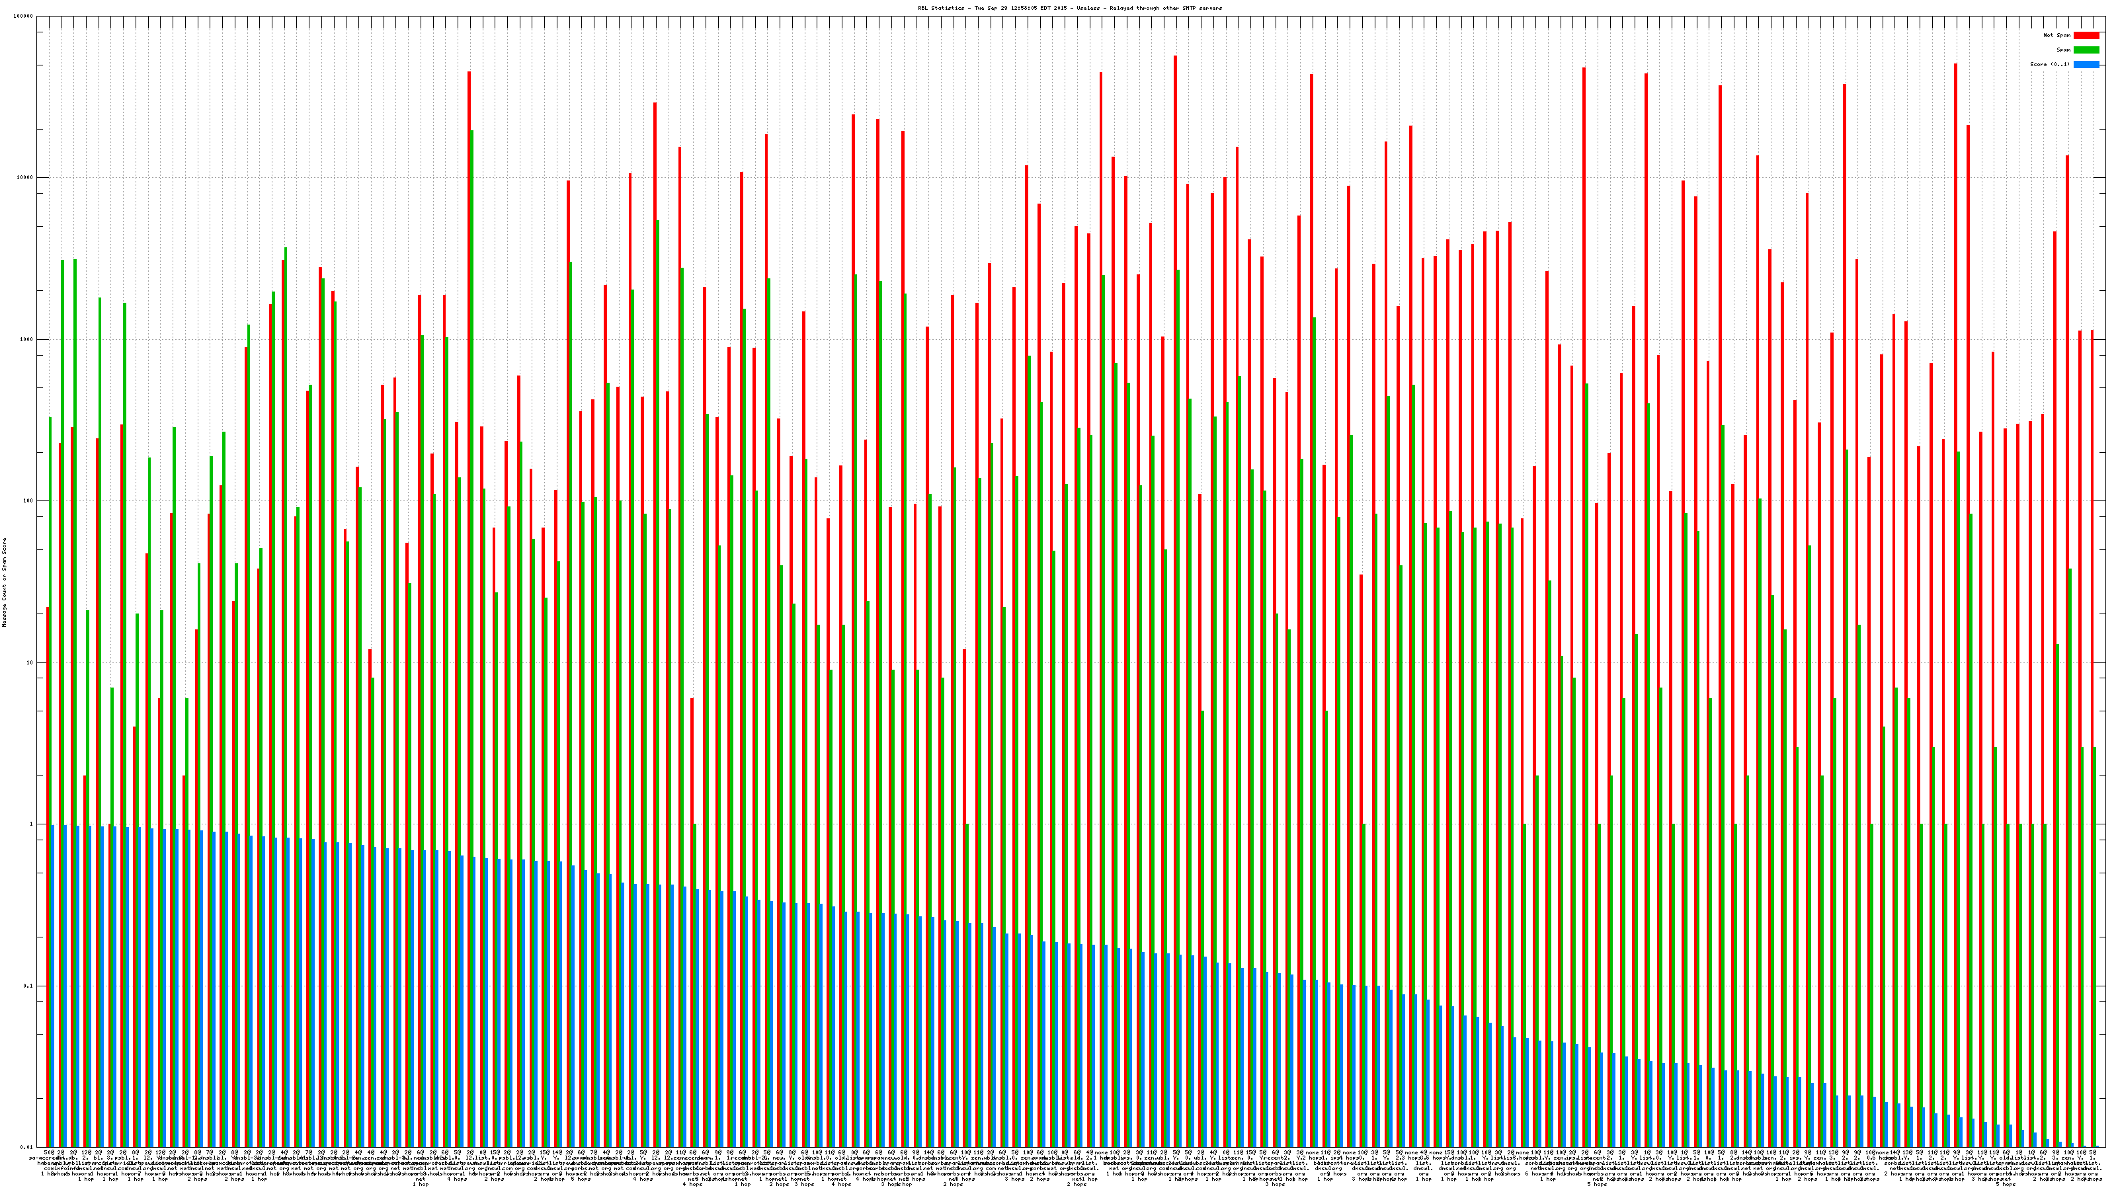This screenshot has width=2116, height=1190.
Task: Click the 10000 y-axis tick label
Action: click(26, 178)
